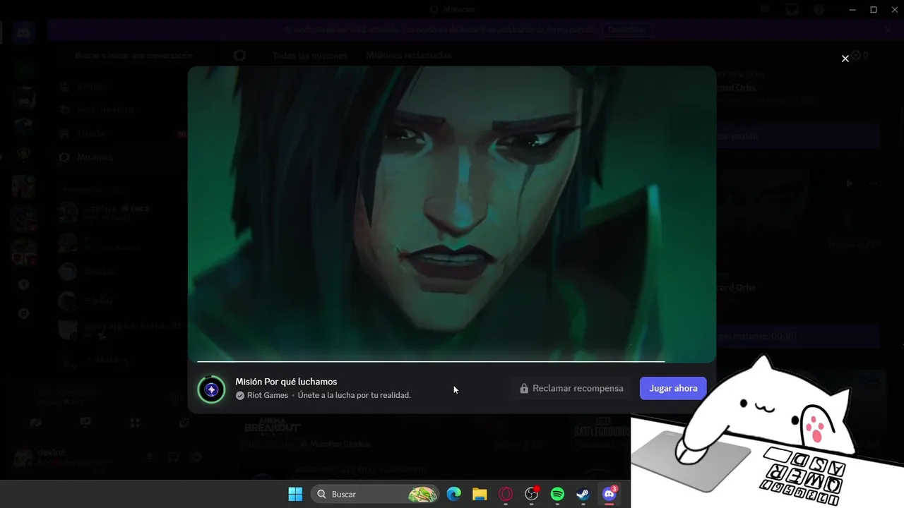The height and width of the screenshot is (508, 904).
Task: Click the Discord home logo icon
Action: tap(23, 32)
